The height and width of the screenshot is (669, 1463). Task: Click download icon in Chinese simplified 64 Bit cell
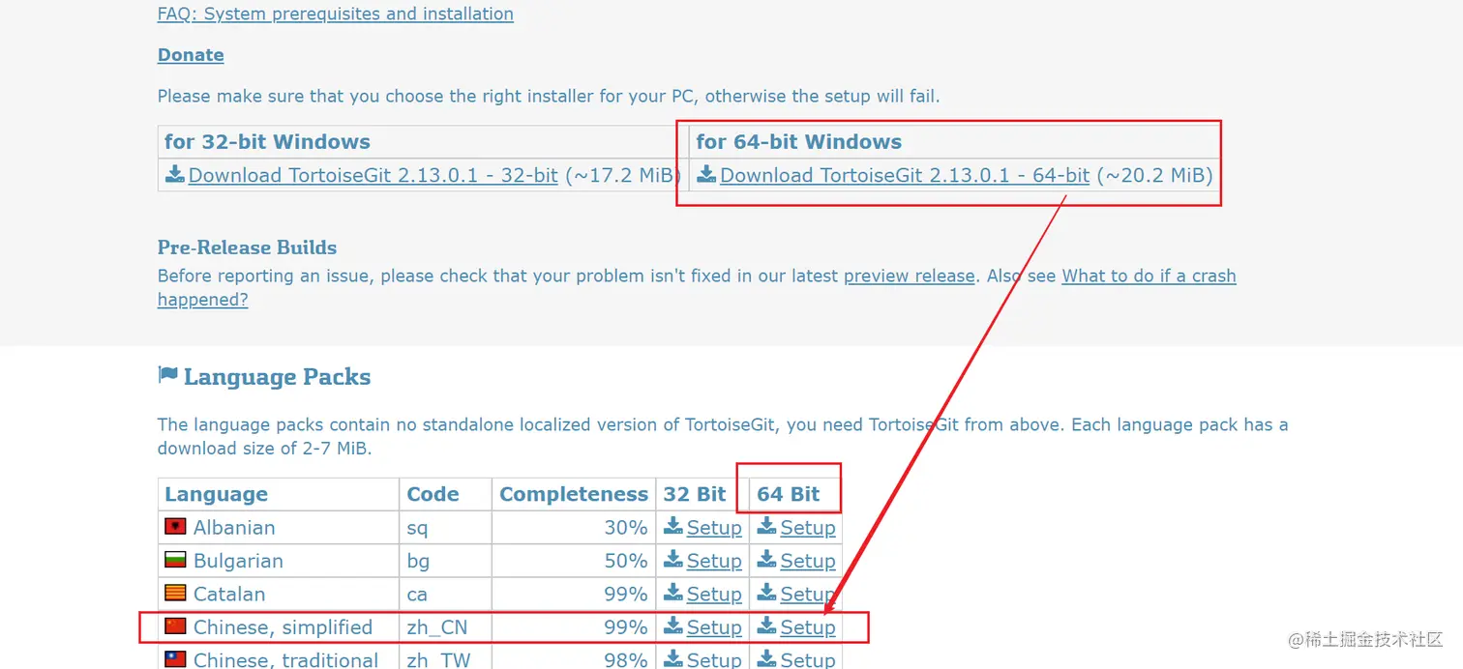[767, 626]
